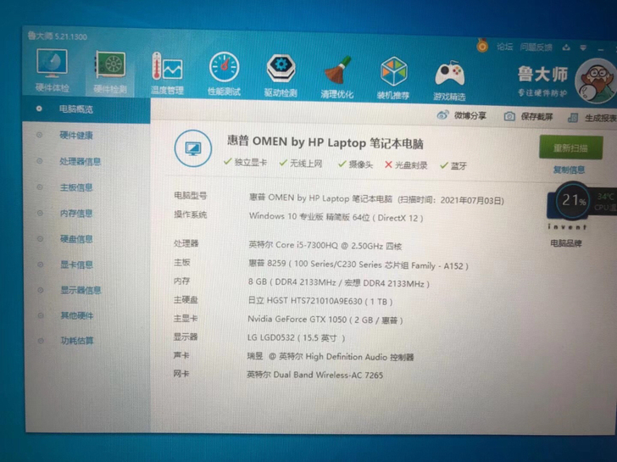The image size is (617, 462).
Task: Click 保存截屏 screenshot button
Action: coord(529,116)
